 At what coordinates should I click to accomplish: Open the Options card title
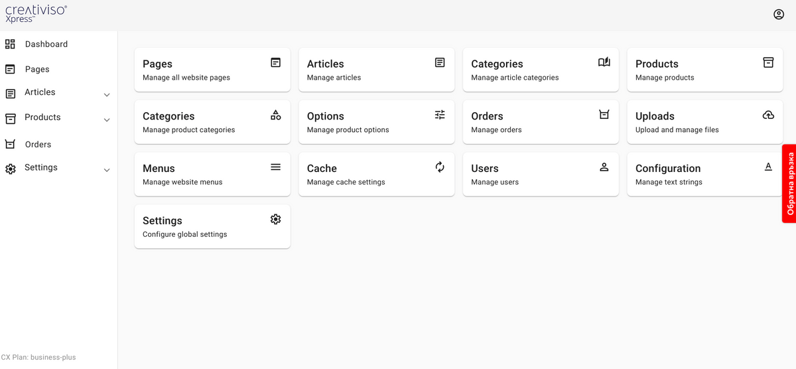(x=325, y=116)
